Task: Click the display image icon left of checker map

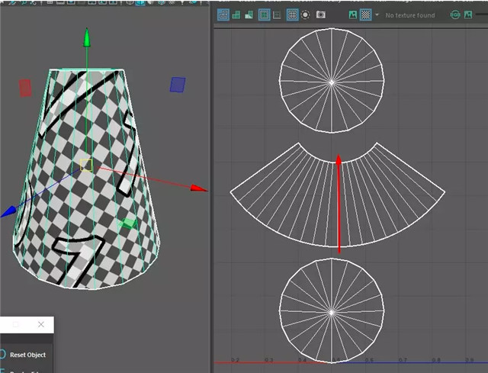Action: pyautogui.click(x=352, y=14)
